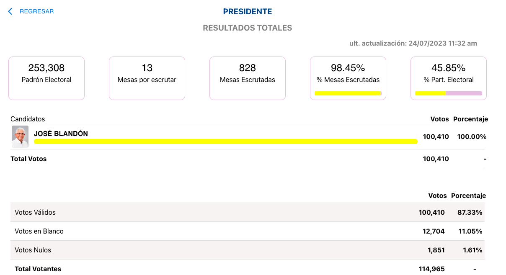Select the Total Votantes row
Viewport: 506px width, 275px height.
tap(248, 269)
